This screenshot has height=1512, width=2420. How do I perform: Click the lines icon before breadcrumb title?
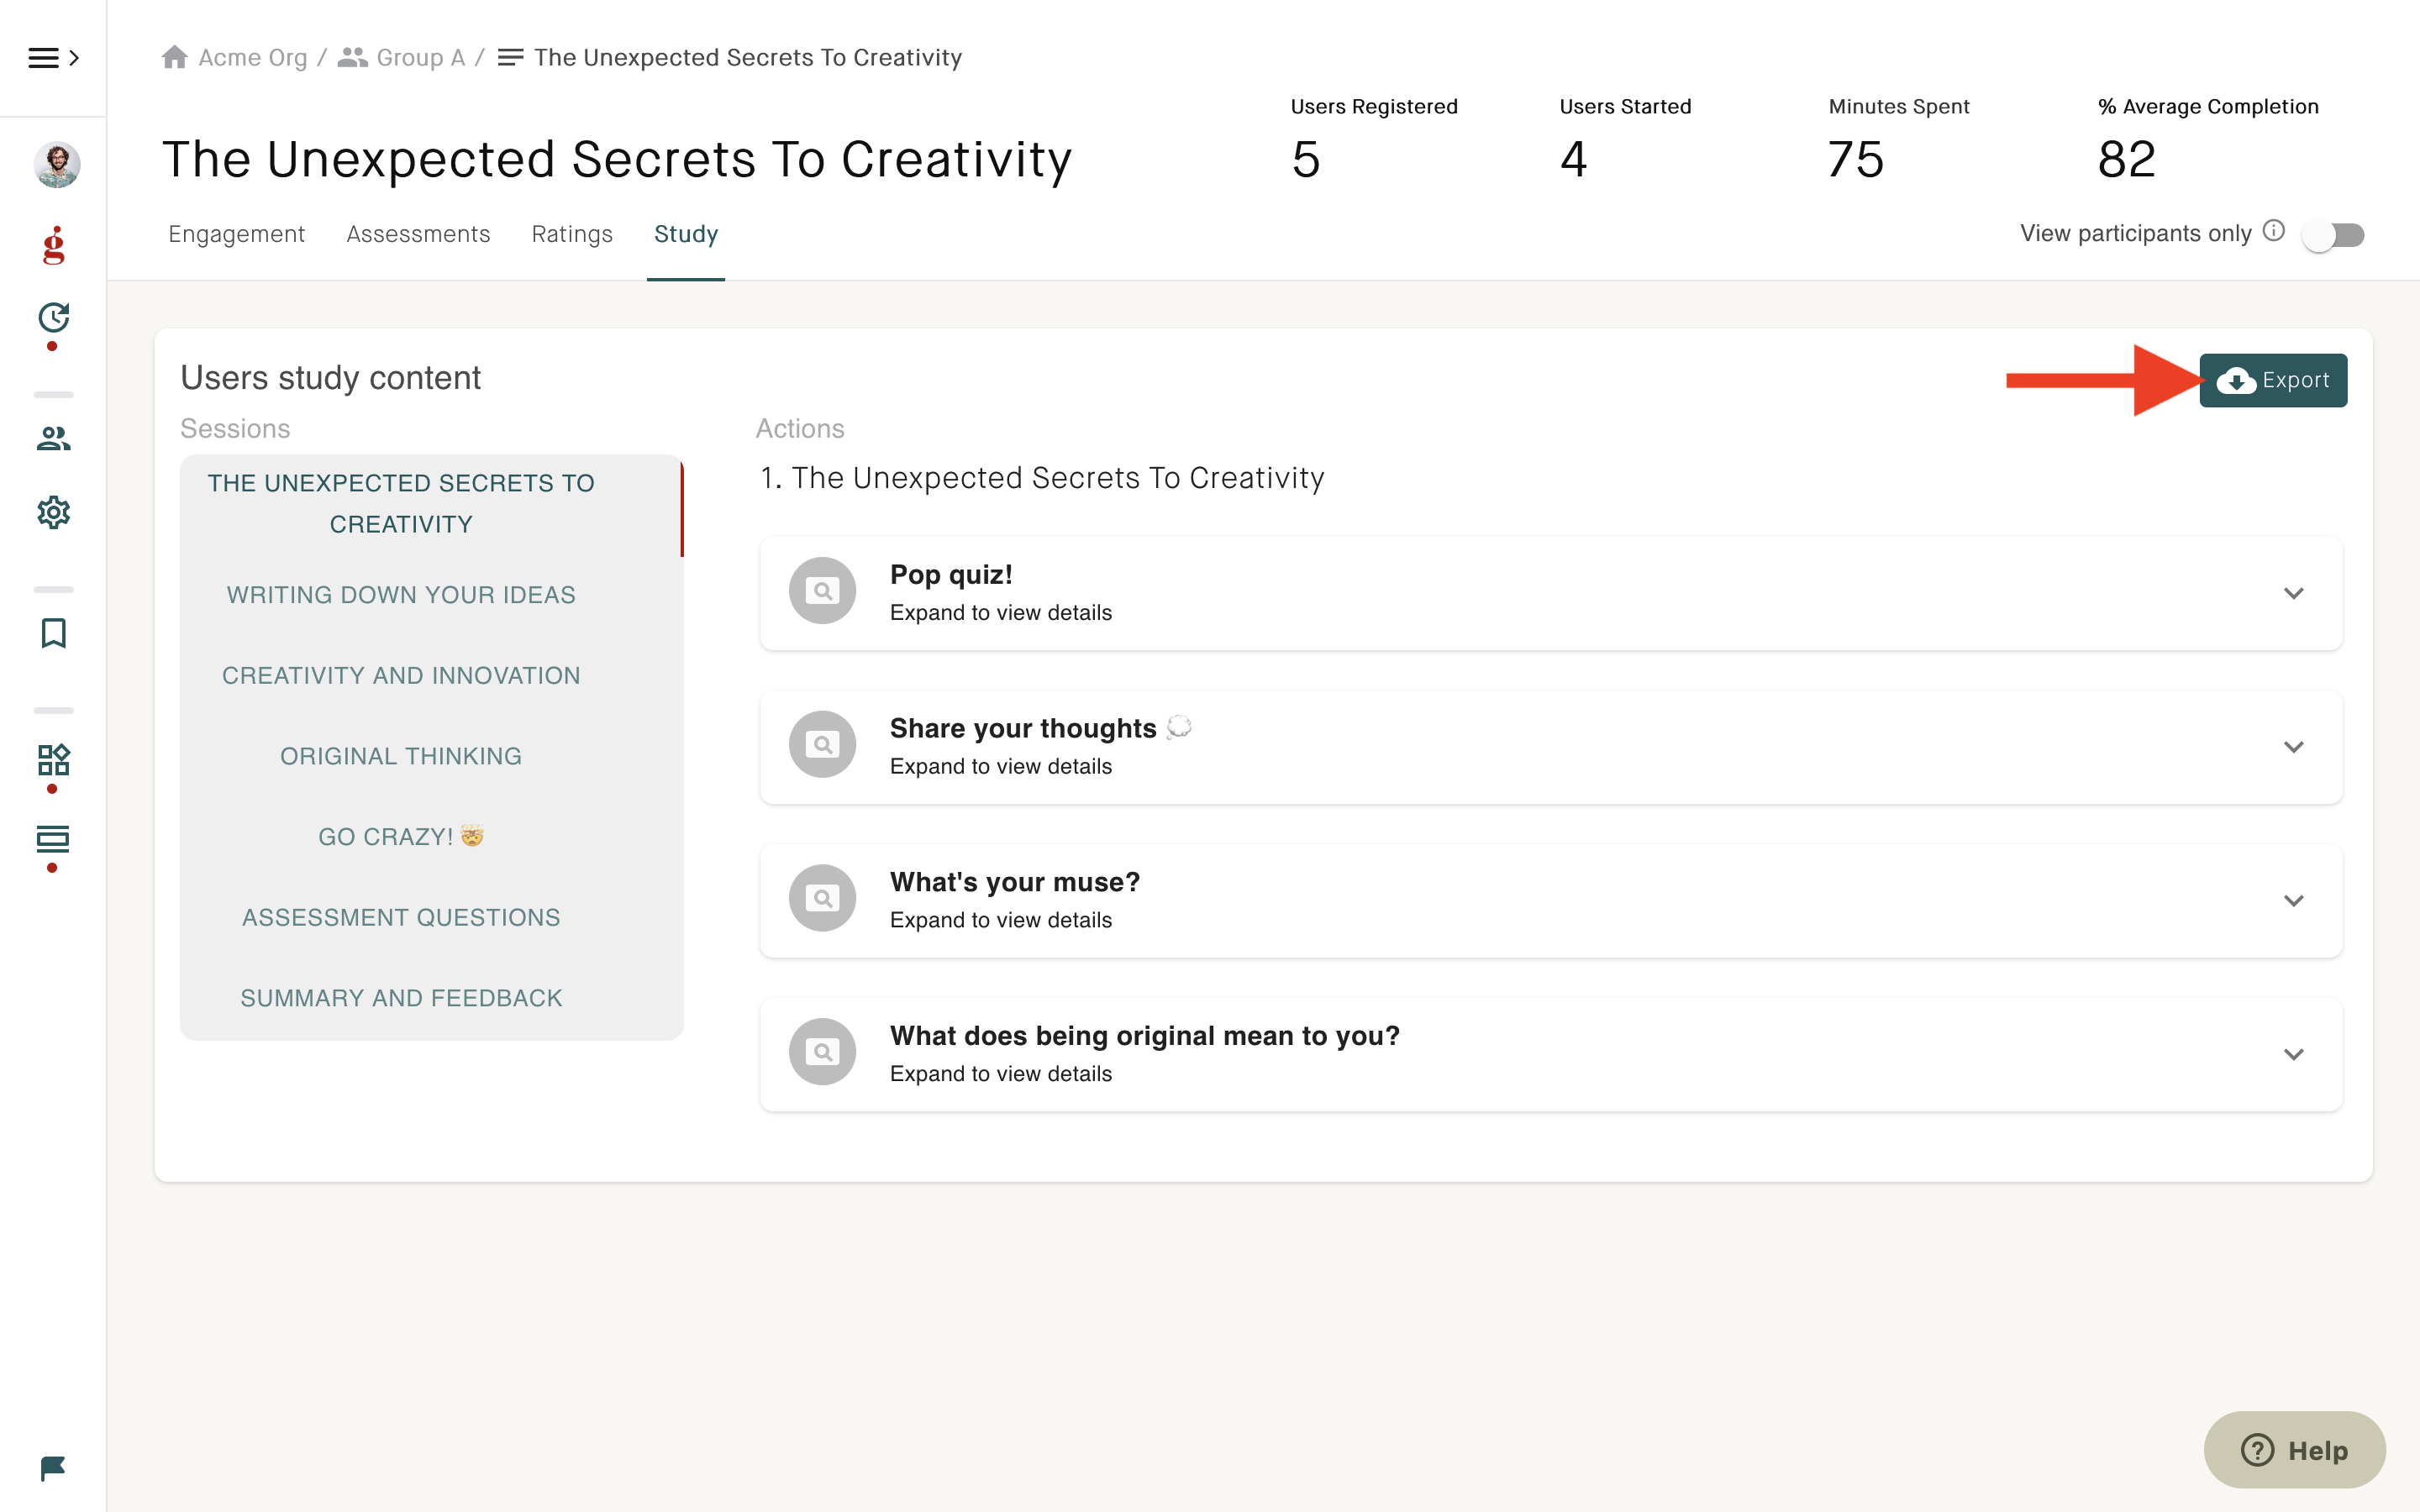coord(510,57)
